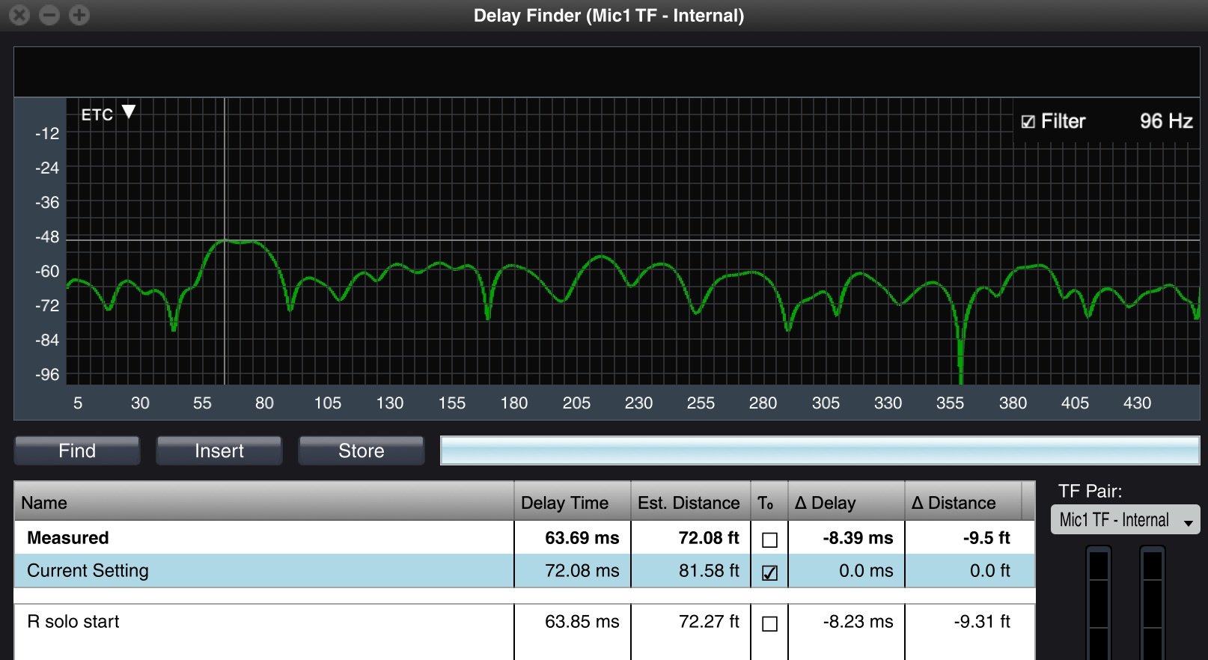Click the -8.23 ms R solo start delta
Viewport: 1208px width, 660px height.
click(x=858, y=622)
